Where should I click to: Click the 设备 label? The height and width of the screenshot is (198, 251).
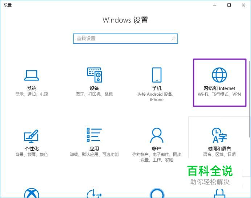coord(94,88)
